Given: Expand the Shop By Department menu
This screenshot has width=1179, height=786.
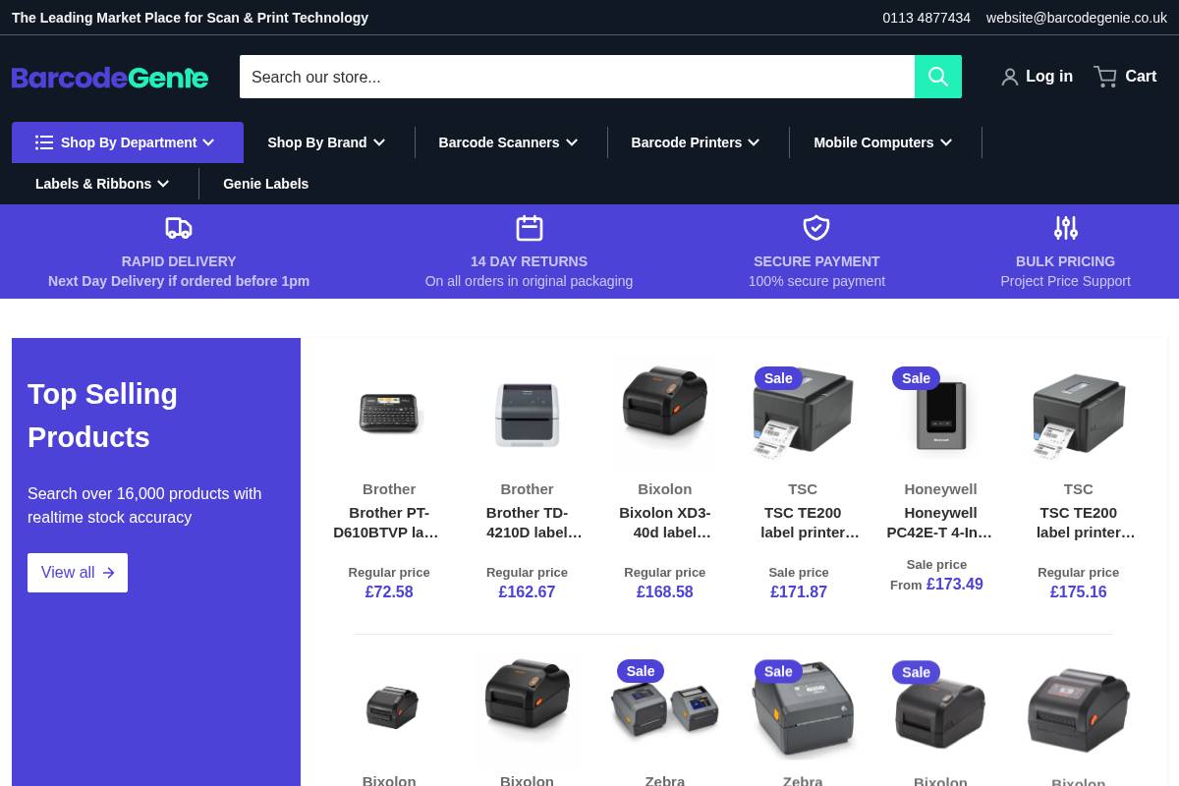Looking at the screenshot, I should click(x=128, y=142).
